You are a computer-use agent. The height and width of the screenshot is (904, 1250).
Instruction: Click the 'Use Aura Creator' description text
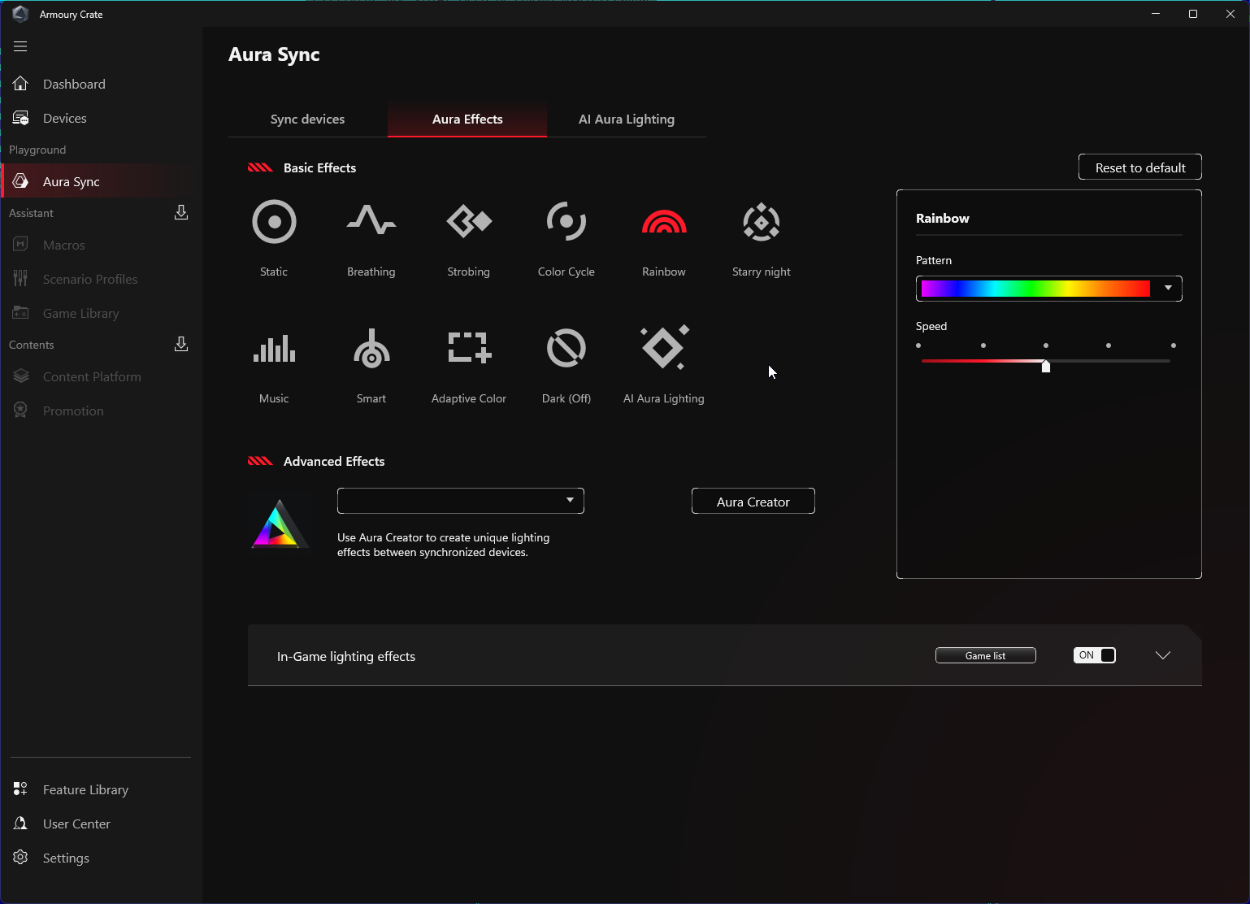pos(444,545)
